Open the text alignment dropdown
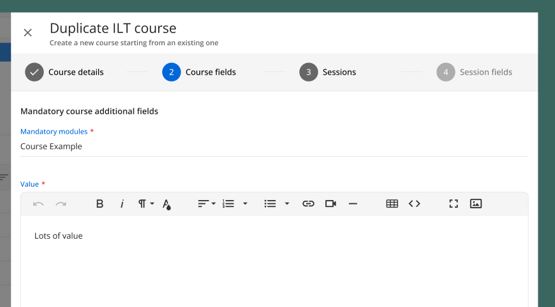555x307 pixels. click(x=206, y=204)
